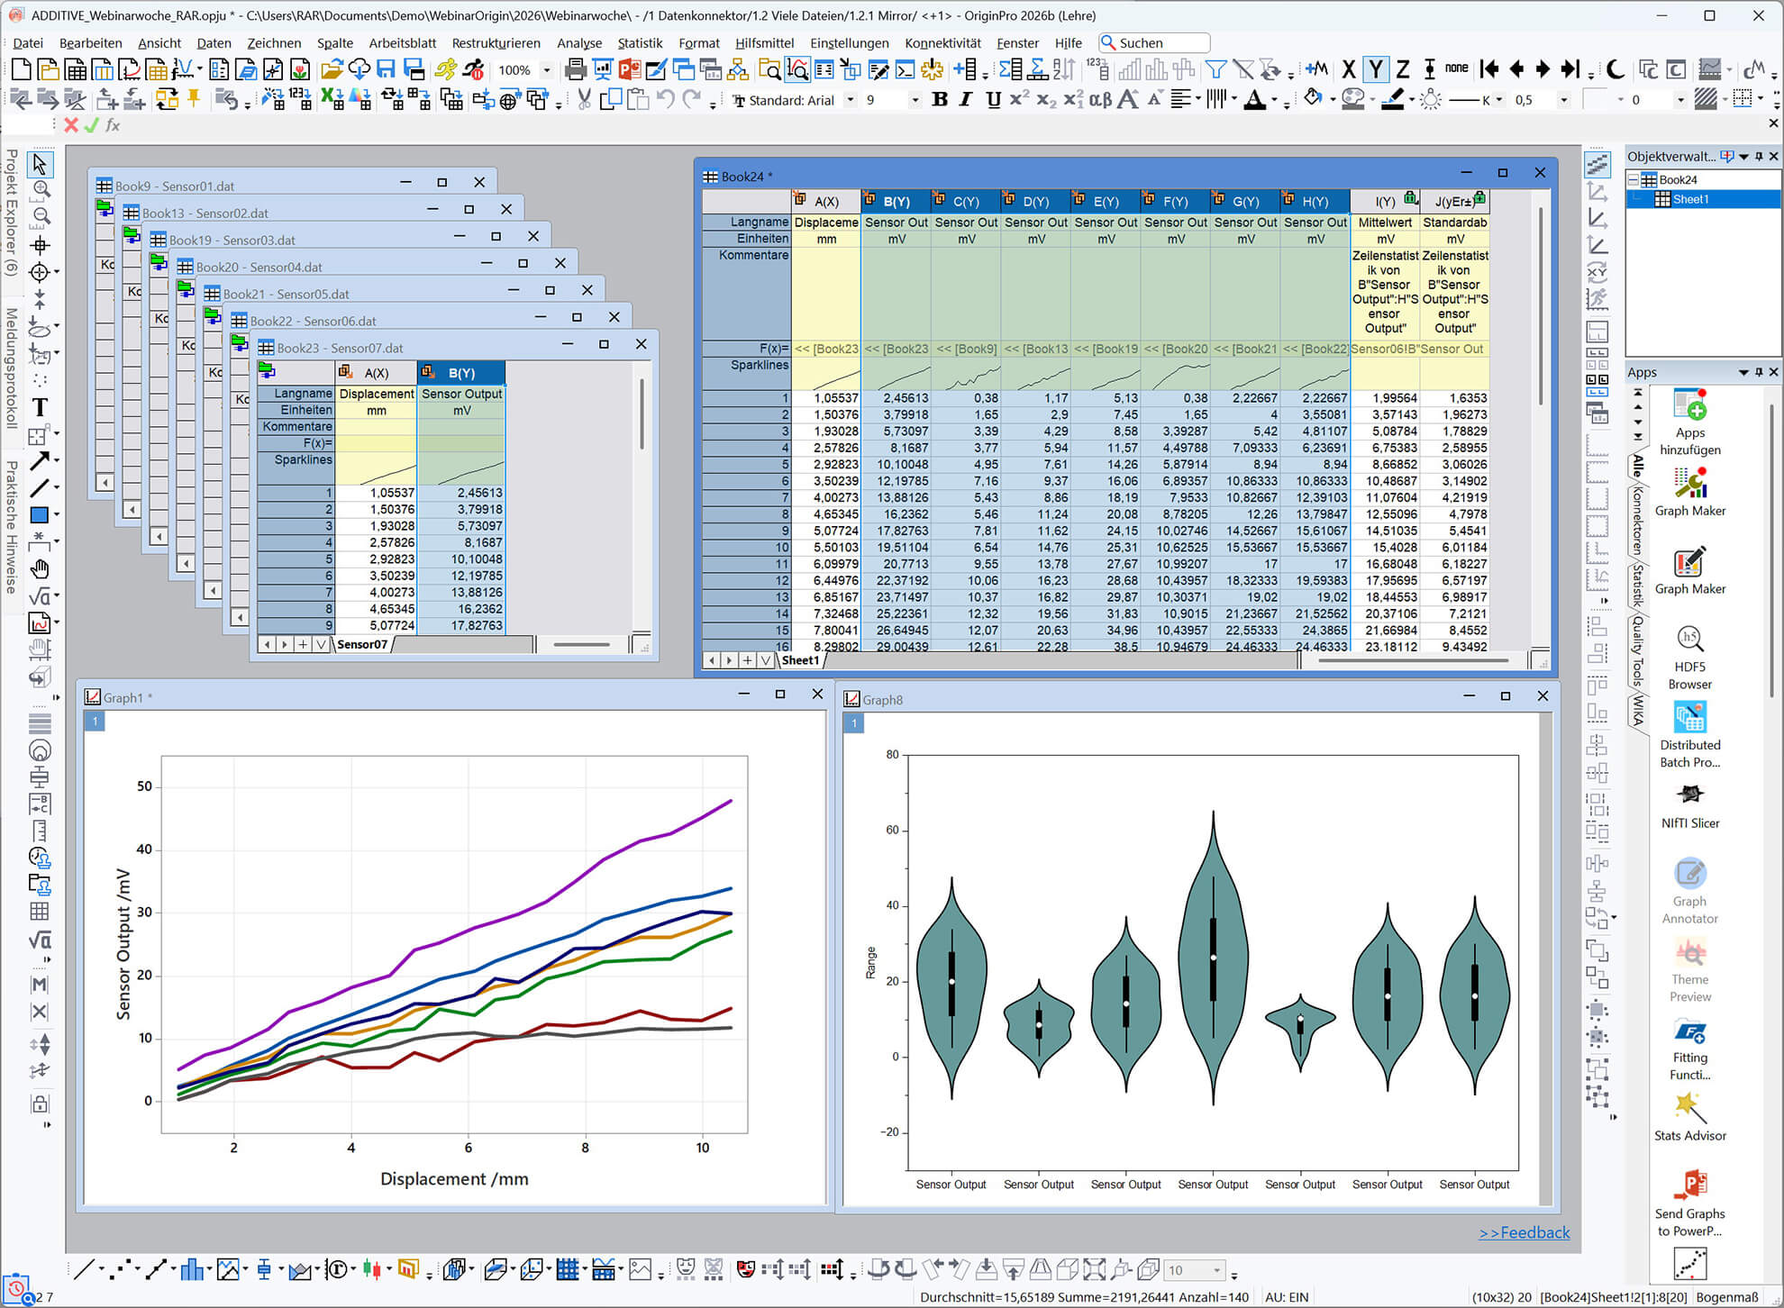This screenshot has width=1784, height=1308.
Task: Toggle Underline text formatting
Action: (993, 99)
